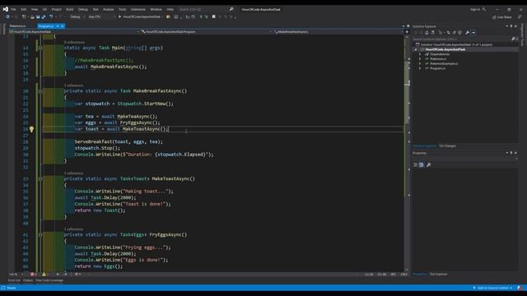The height and width of the screenshot is (296, 527).
Task: Click the lightbulb quick actions icon at line 26
Action: (31, 129)
